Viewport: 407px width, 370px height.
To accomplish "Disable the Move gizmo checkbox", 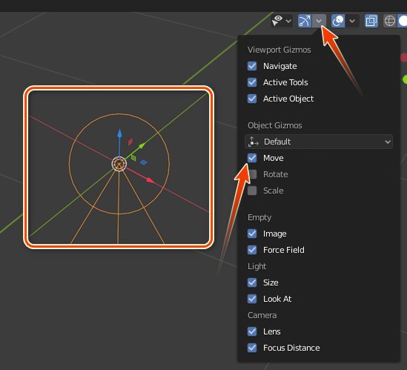I will (x=252, y=158).
